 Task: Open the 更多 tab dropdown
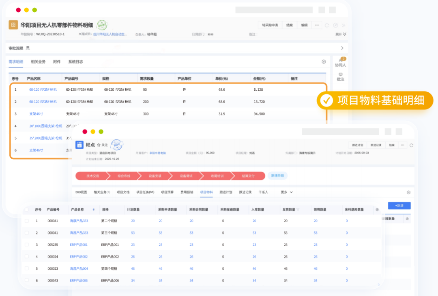coord(287,192)
